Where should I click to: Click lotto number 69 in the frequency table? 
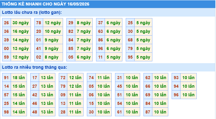(x=148, y=95)
